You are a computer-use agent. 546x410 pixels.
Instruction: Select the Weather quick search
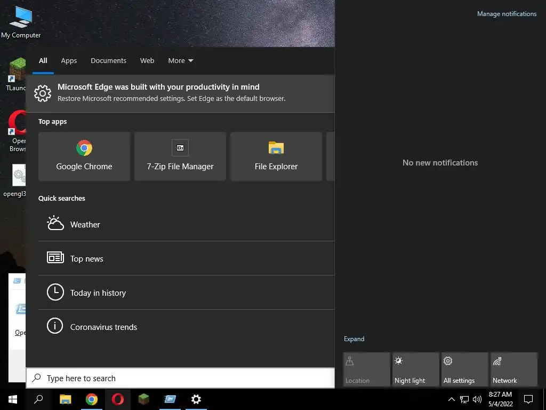(x=186, y=224)
